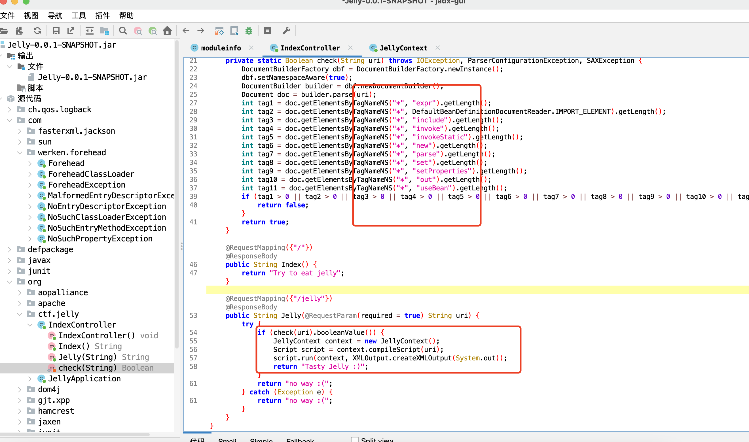Select the IndexController editor tab
The width and height of the screenshot is (749, 442).
pos(310,48)
